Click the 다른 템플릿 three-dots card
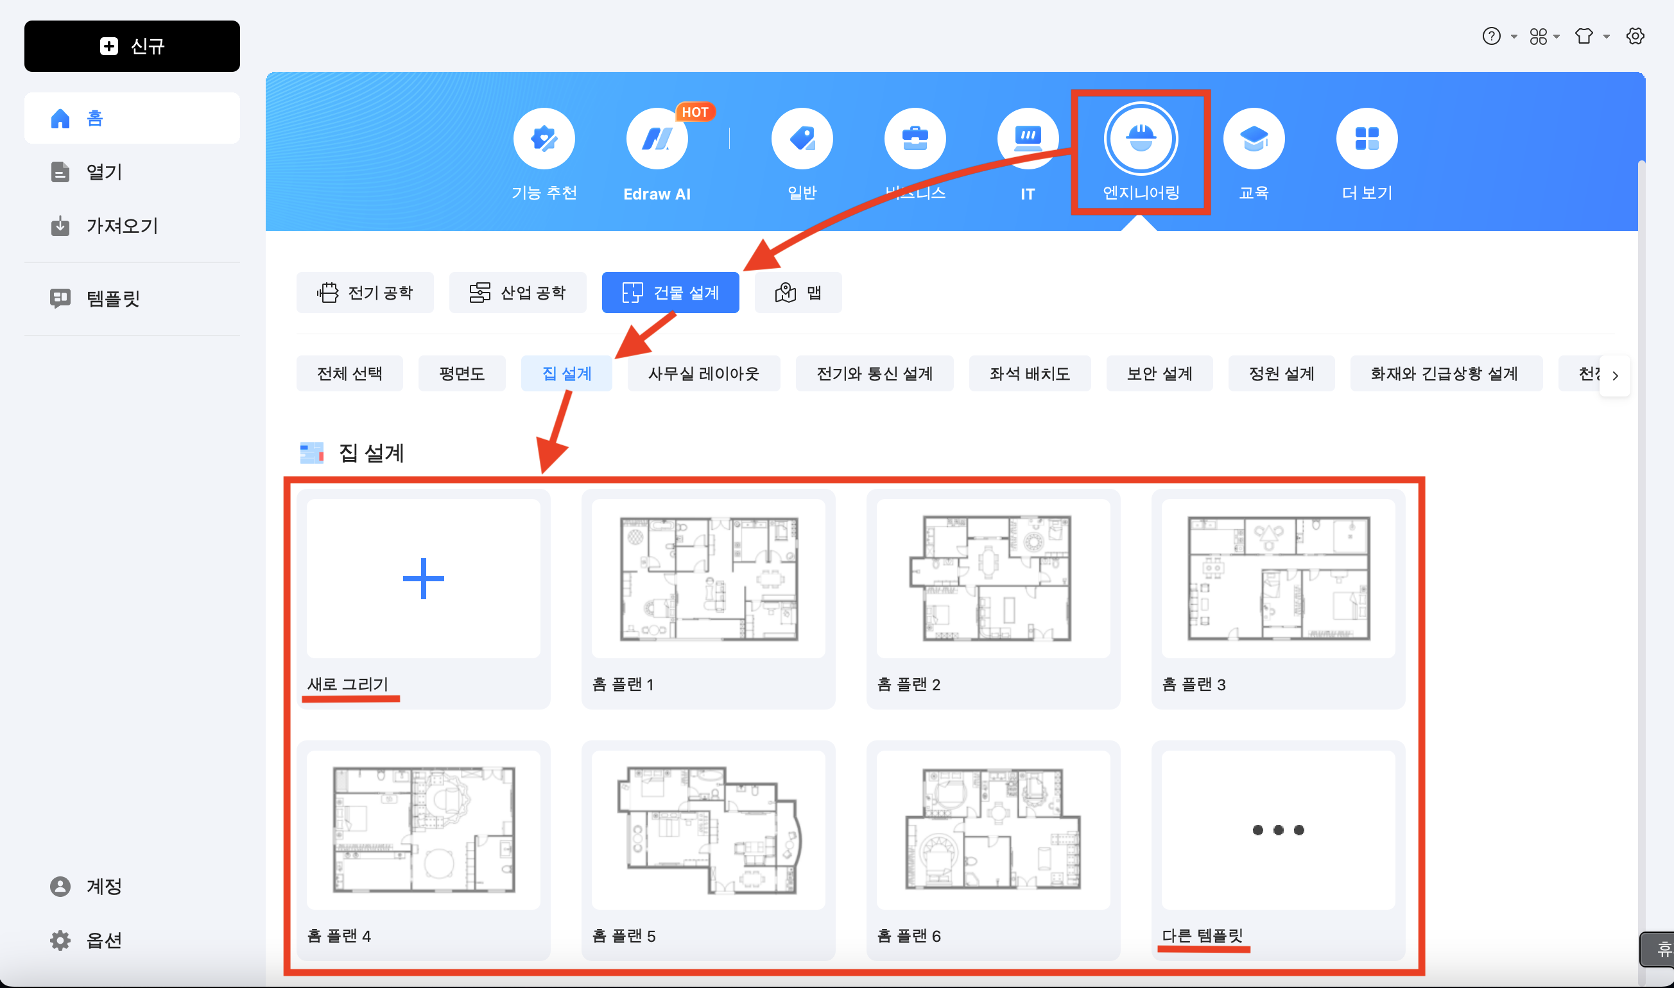This screenshot has width=1674, height=988. [x=1278, y=850]
